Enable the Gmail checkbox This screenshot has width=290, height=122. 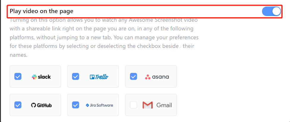[x=134, y=105]
